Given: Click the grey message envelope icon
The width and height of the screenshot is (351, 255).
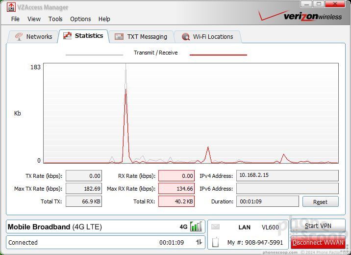Looking at the screenshot, I should (x=215, y=227).
